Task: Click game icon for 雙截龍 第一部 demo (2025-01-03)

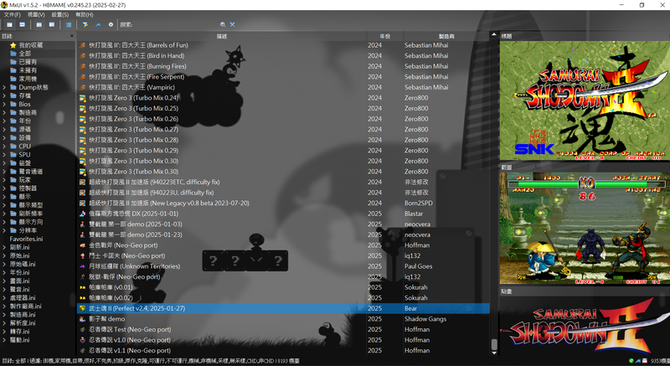Action: [x=83, y=224]
